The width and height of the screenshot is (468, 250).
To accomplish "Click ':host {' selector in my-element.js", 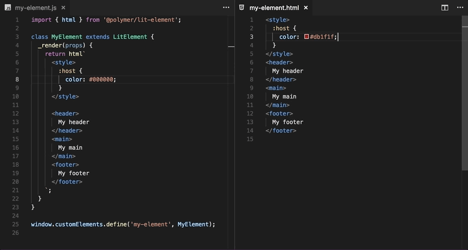I will (x=70, y=71).
